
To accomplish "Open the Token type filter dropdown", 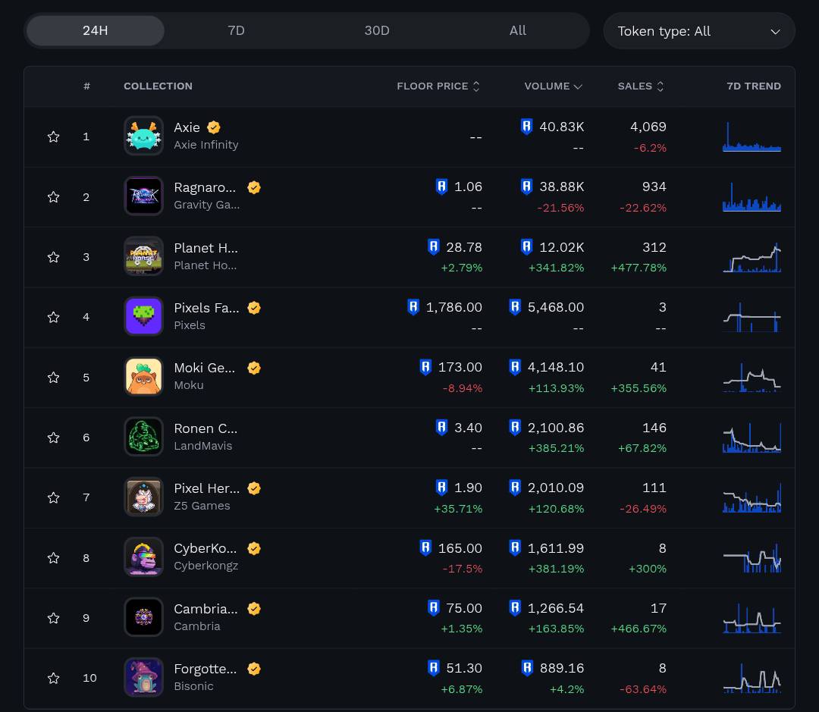I will 698,31.
